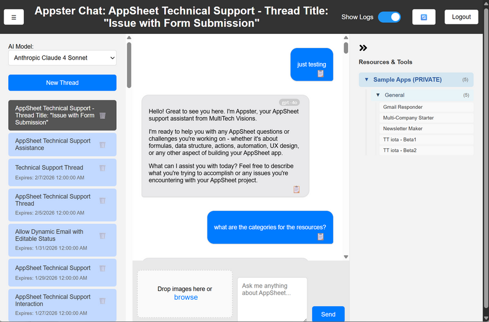Click the thread list scroll up arrow
The width and height of the screenshot is (489, 322).
pyautogui.click(x=129, y=38)
